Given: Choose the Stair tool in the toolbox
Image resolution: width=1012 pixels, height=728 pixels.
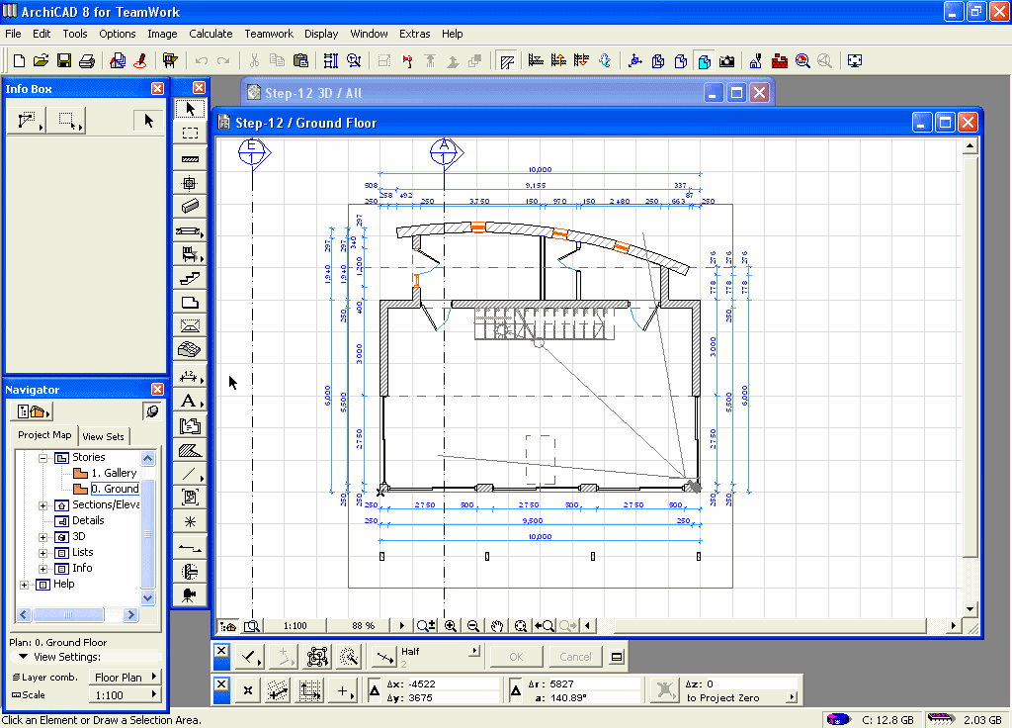Looking at the screenshot, I should [190, 279].
